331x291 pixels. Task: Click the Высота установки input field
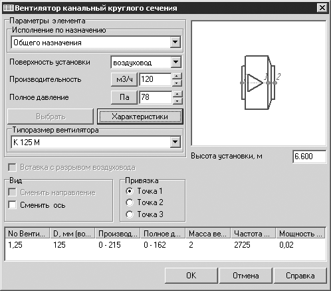click(309, 156)
